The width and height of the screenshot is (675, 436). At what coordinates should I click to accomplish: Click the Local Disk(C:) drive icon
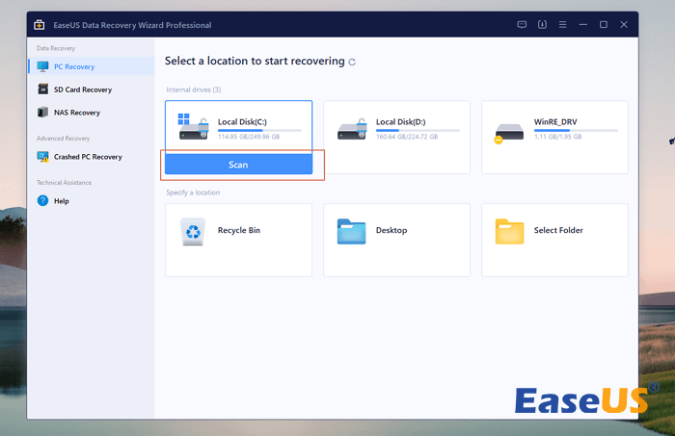coord(193,127)
